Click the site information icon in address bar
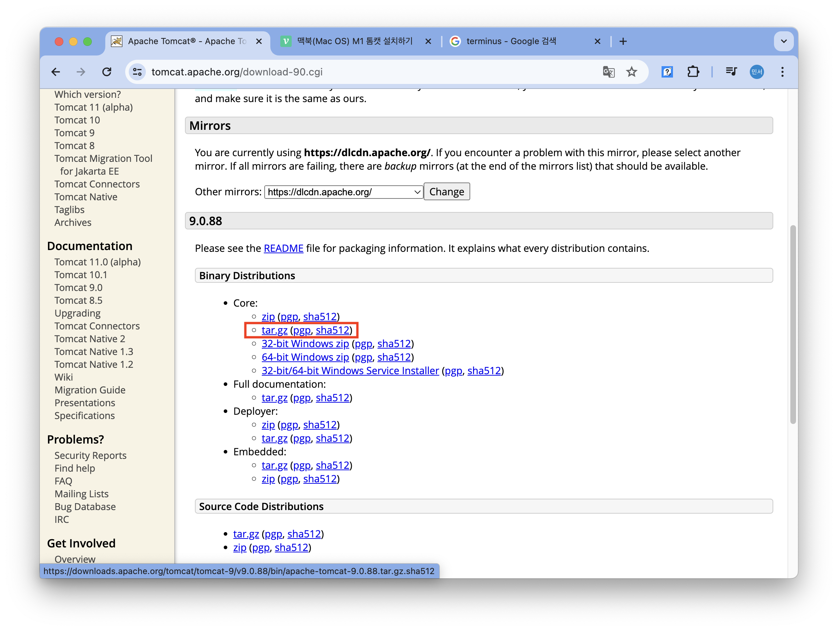The image size is (838, 631). point(137,72)
